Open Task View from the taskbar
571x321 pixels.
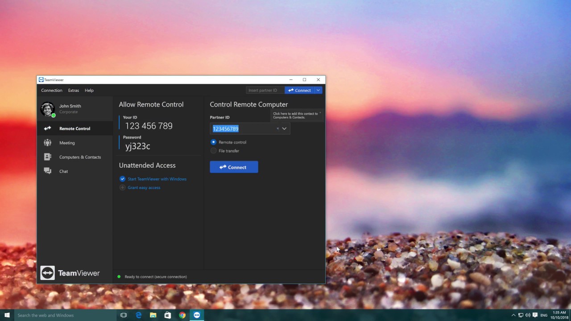point(124,315)
